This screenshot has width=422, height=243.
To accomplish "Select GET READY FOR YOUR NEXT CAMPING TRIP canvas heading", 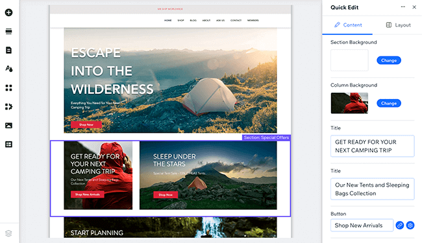I will pos(95,164).
